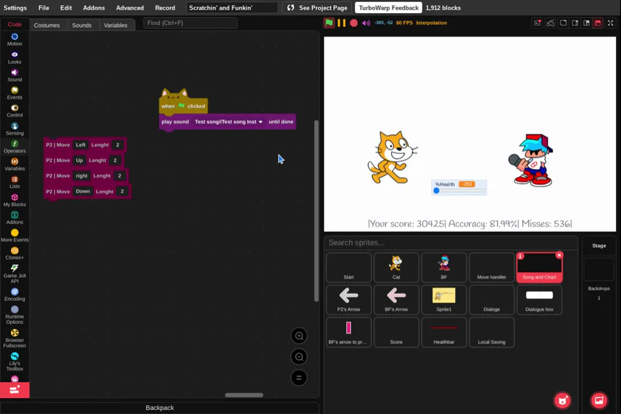Click the green flag to run
621x414 pixels.
coord(328,23)
